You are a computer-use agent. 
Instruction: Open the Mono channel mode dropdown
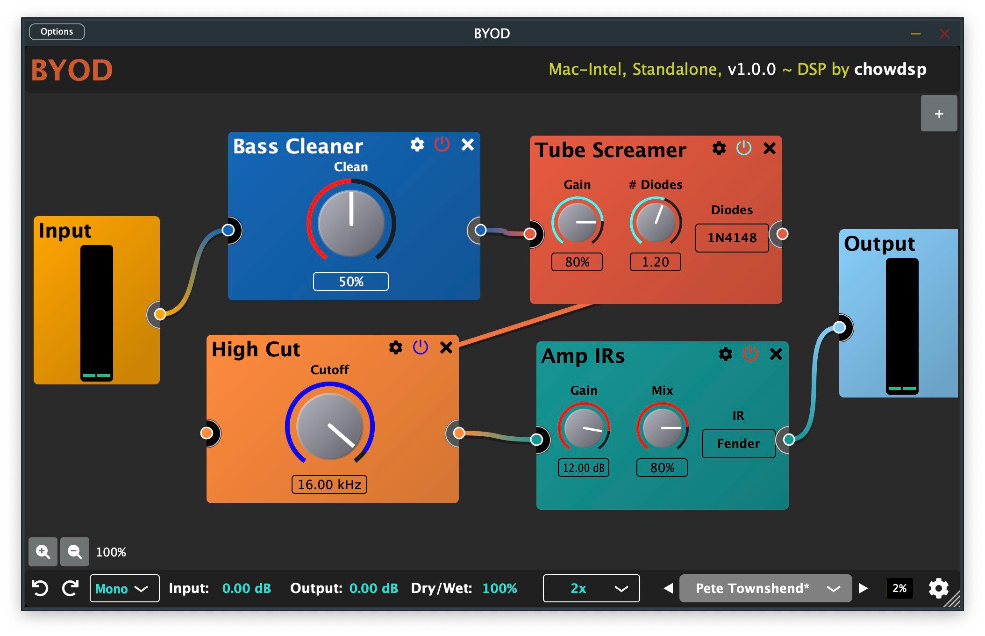124,588
